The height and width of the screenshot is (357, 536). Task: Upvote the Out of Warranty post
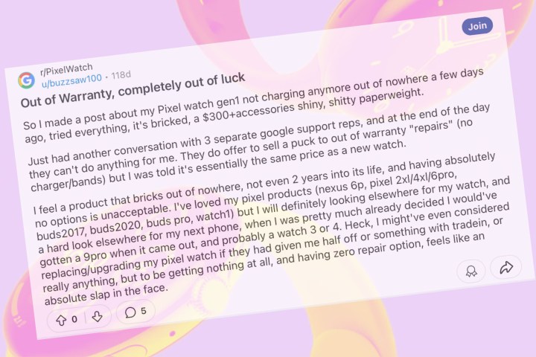[x=61, y=319]
